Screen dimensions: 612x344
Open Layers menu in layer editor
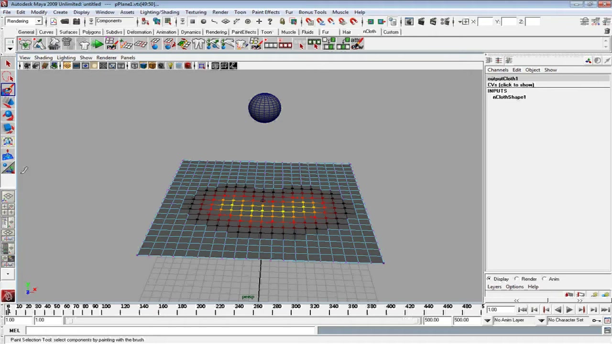click(x=494, y=287)
